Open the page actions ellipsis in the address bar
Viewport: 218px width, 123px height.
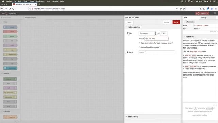pos(177,9)
